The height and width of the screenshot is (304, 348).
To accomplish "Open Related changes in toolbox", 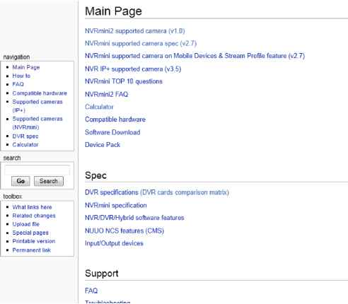I will pos(34,216).
